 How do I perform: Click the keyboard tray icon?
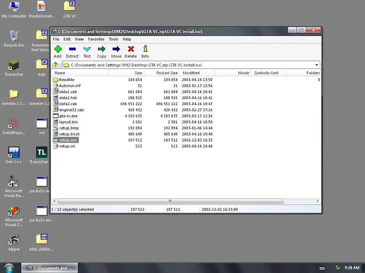(x=322, y=268)
